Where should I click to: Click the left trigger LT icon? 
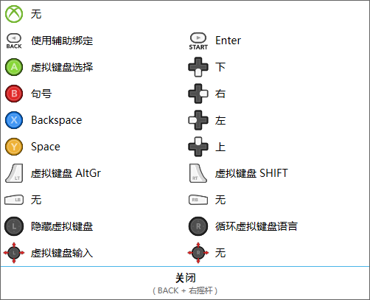(x=14, y=173)
